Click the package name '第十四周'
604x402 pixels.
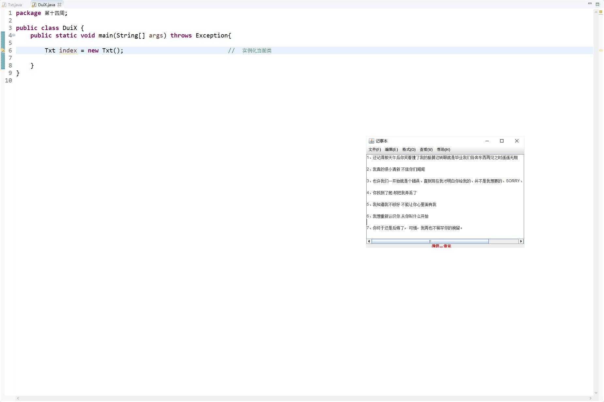(55, 13)
